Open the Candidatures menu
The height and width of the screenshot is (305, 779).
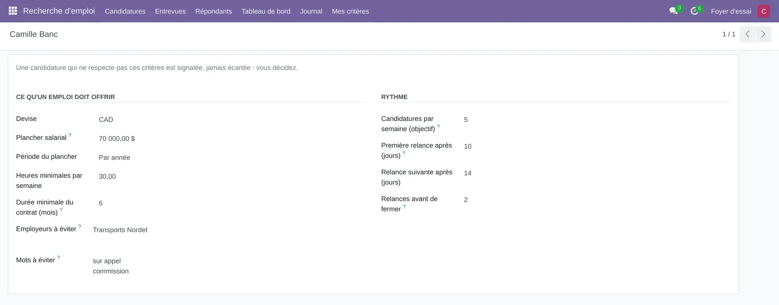(125, 11)
